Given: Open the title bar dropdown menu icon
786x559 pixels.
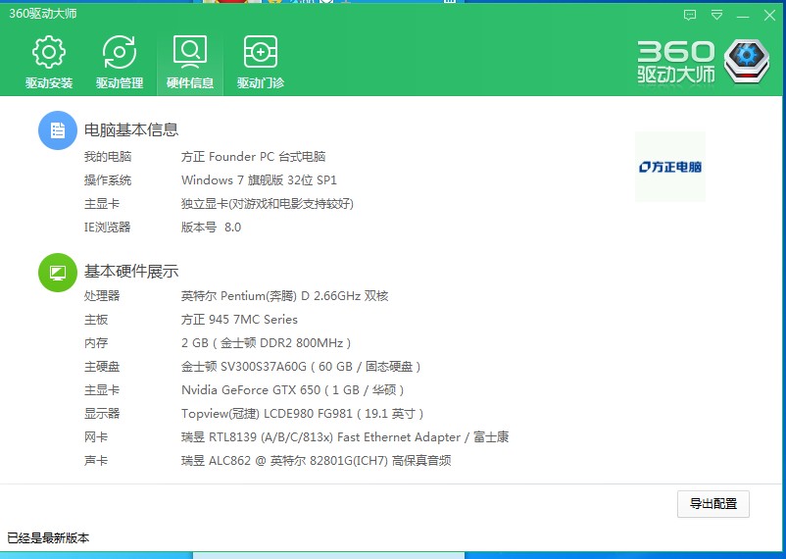Looking at the screenshot, I should 716,15.
